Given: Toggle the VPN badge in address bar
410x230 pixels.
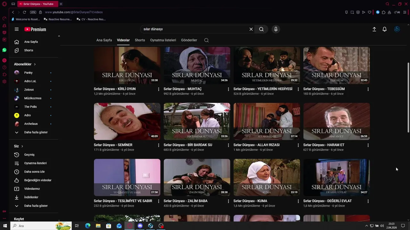Looking at the screenshot, I should coord(33,12).
